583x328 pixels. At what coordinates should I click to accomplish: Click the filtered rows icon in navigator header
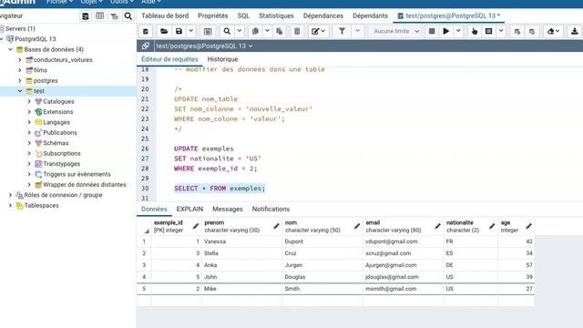click(114, 16)
